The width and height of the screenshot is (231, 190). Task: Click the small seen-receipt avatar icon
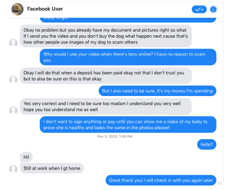pos(220,183)
